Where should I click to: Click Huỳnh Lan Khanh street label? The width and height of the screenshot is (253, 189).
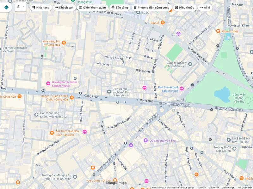(x=239, y=26)
